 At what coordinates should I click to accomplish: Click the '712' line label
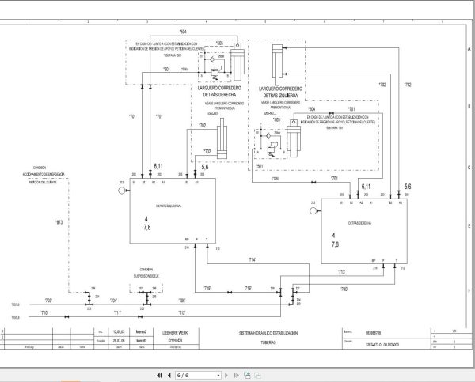coord(181,312)
